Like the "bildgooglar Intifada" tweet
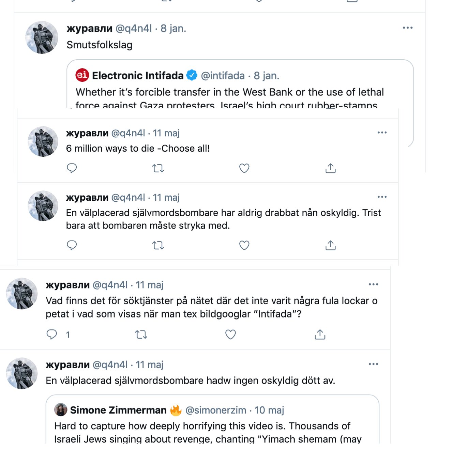Screen dimensions: 452x449 [230, 335]
